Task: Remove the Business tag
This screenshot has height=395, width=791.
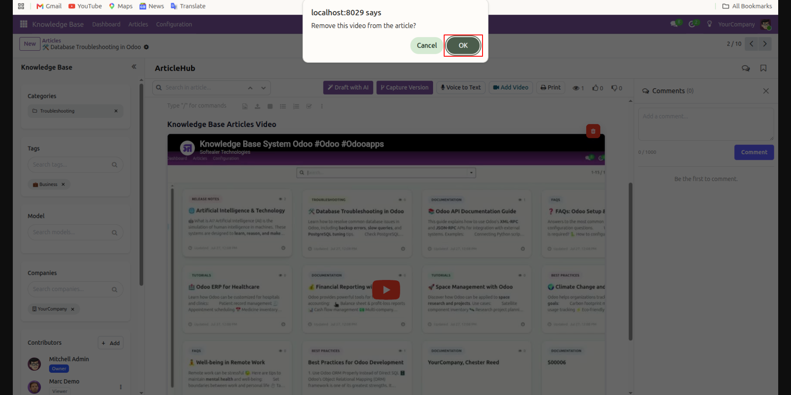Action: [63, 185]
